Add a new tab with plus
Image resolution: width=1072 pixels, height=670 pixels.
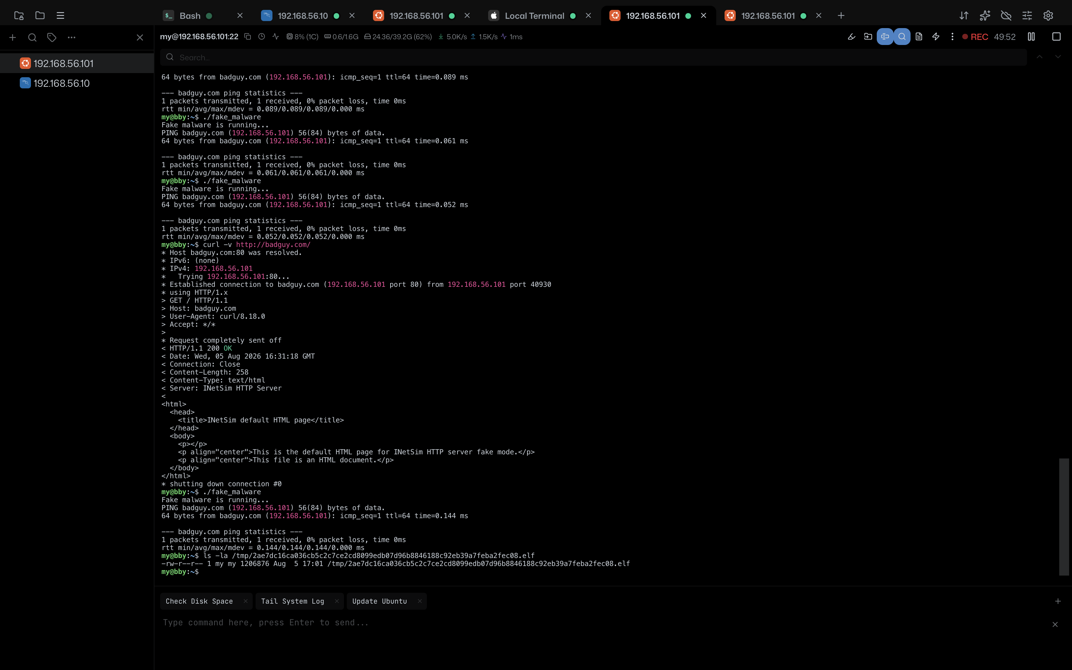pos(841,16)
